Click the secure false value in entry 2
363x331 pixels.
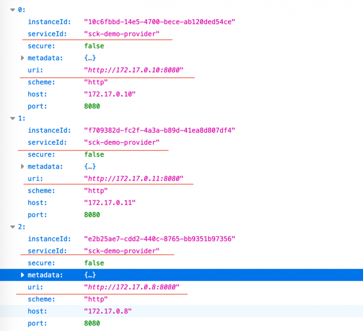tap(94, 263)
